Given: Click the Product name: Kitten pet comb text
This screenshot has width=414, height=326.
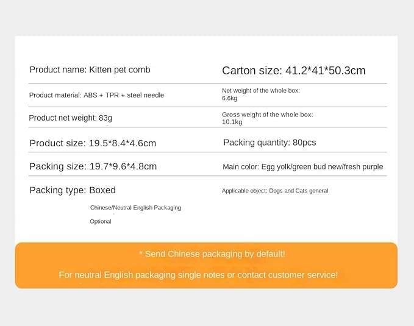Looking at the screenshot, I should 90,70.
